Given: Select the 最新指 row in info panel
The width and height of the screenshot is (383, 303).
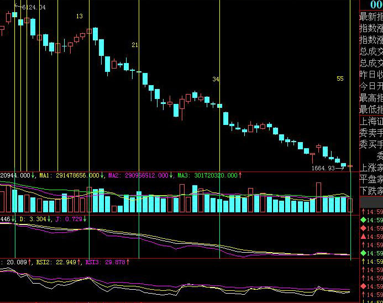Looking at the screenshot, I should point(371,17).
